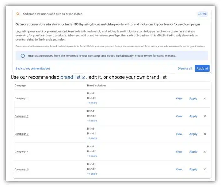The height and width of the screenshot is (187, 221).
Task: Select 'Brand 2' text in Campaign 5 row
Action: (91, 169)
